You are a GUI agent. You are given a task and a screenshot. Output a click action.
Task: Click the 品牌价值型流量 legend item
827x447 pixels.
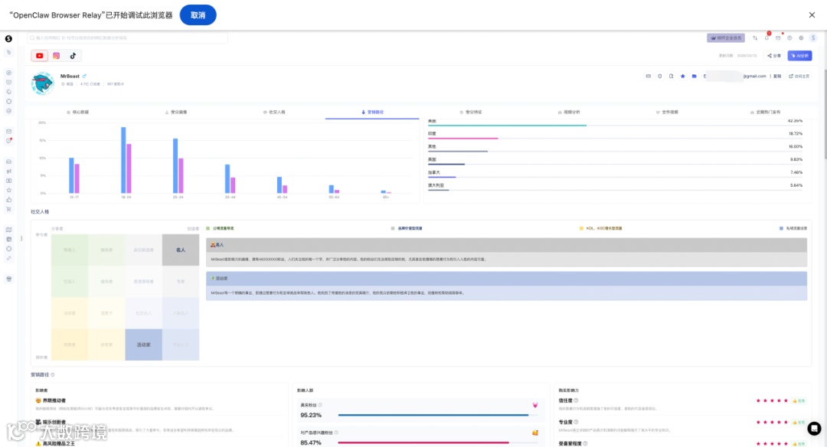point(407,228)
